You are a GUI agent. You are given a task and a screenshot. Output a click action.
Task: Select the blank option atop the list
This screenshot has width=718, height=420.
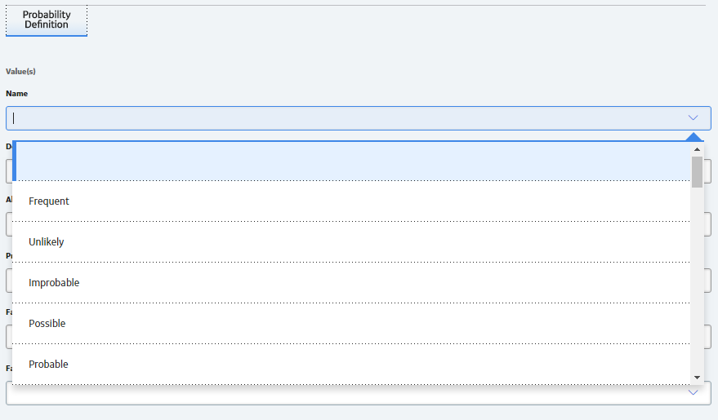(351, 161)
